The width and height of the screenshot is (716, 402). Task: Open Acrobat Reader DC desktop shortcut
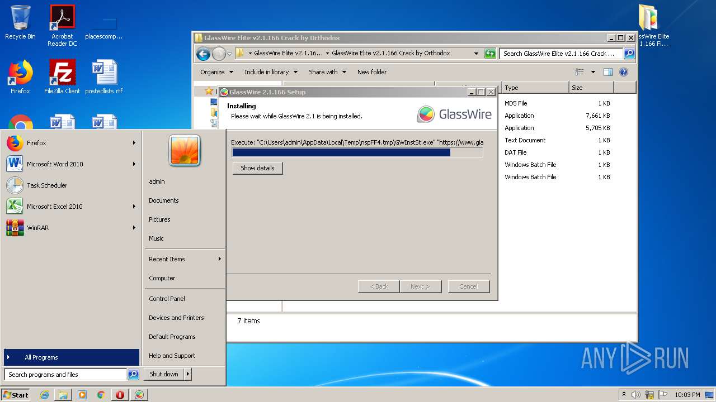pyautogui.click(x=62, y=26)
